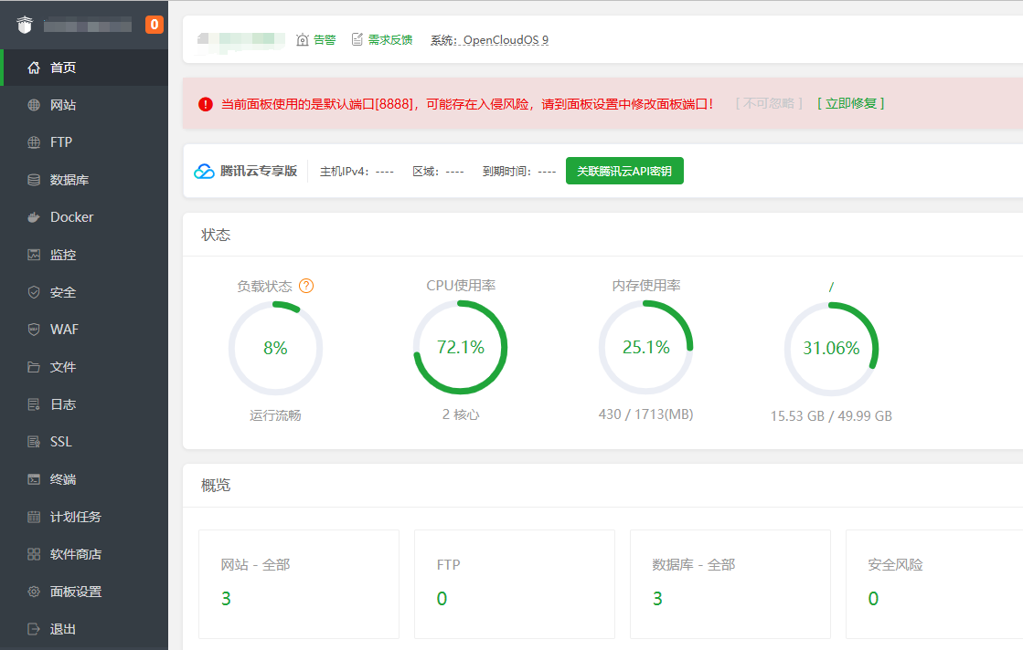Click the orange help icon beside 负载状态
Screen dimensions: 1023x650
[x=306, y=286]
